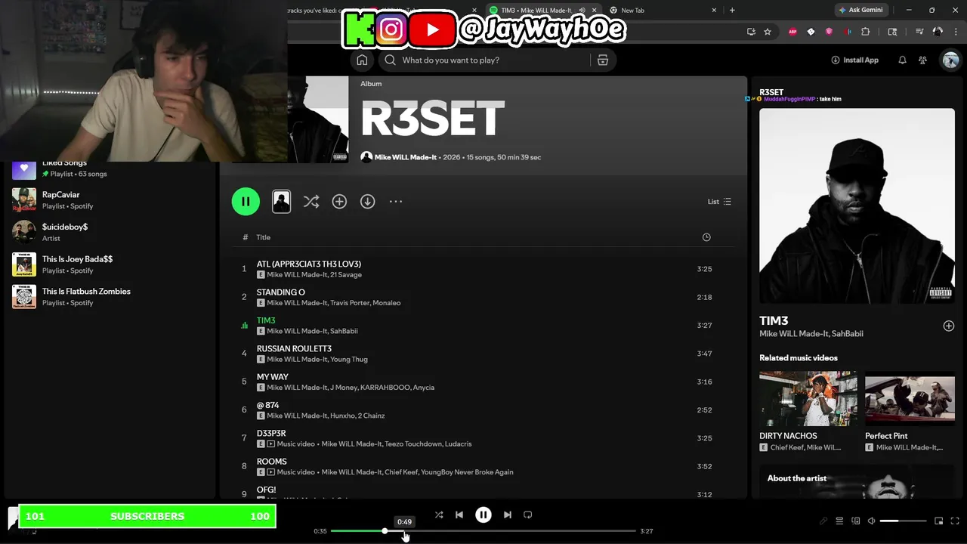The height and width of the screenshot is (544, 967).
Task: Toggle repeat in the player bar
Action: [528, 515]
